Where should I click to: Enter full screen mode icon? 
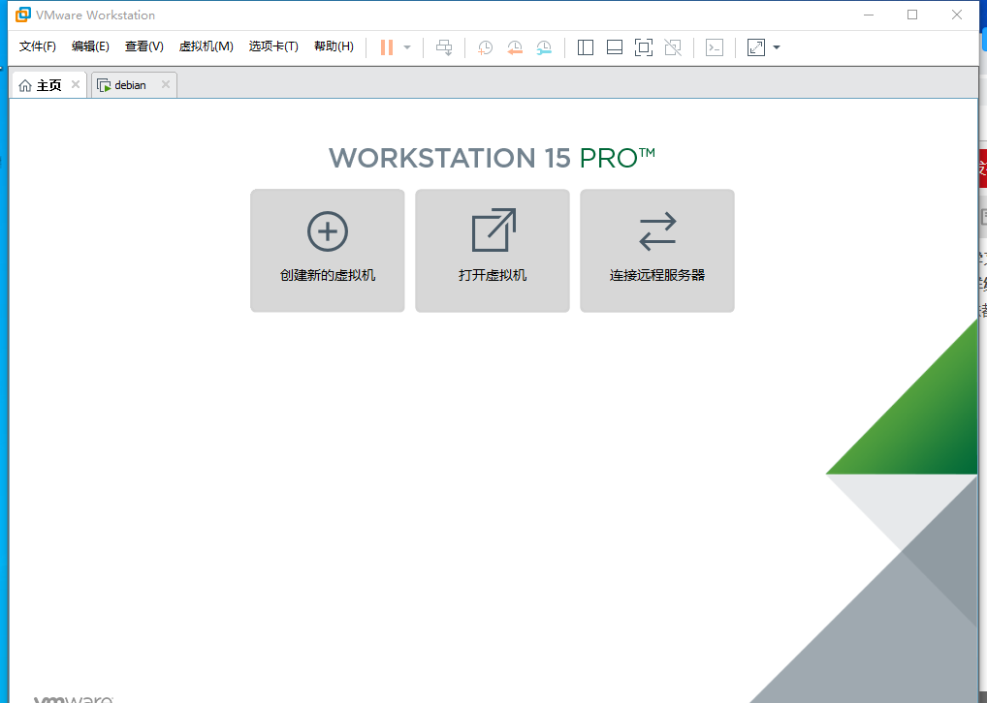644,47
